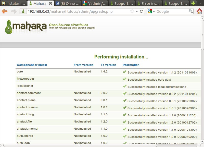Click the "Component or plugin" column header

(32, 65)
